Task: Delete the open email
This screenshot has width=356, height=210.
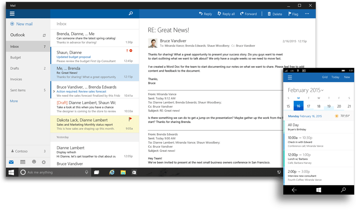Action: pos(275,14)
